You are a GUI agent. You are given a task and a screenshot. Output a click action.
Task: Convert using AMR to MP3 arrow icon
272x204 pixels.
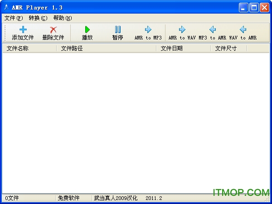tap(148, 29)
